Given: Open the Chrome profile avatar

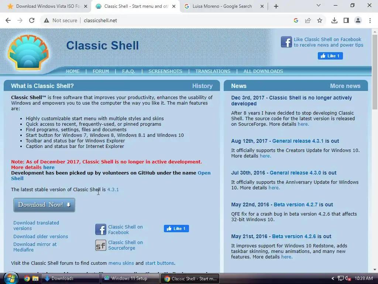Looking at the screenshot, I should (x=358, y=21).
